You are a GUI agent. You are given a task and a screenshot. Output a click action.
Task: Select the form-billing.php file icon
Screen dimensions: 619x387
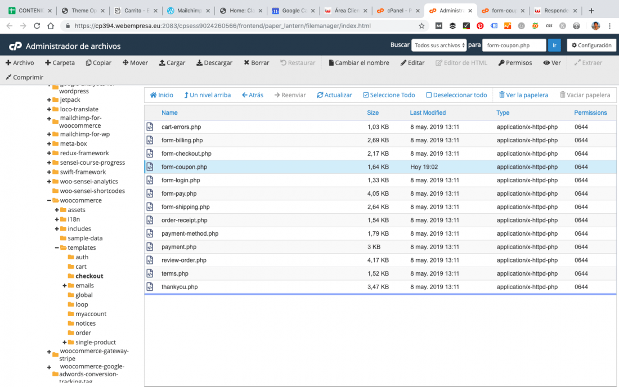150,140
